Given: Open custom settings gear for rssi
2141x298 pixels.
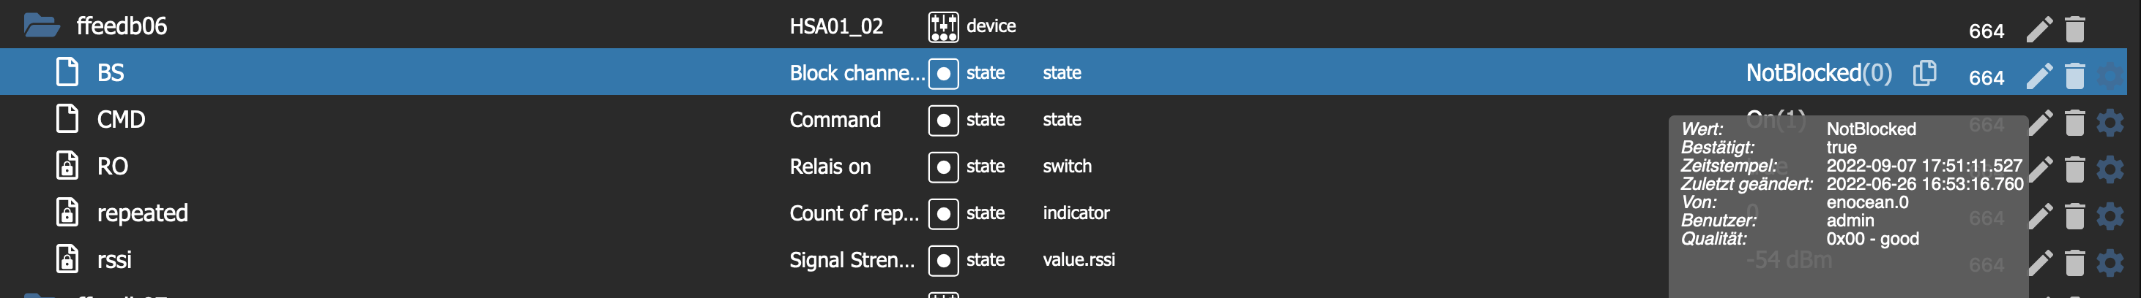Looking at the screenshot, I should coord(2110,263).
